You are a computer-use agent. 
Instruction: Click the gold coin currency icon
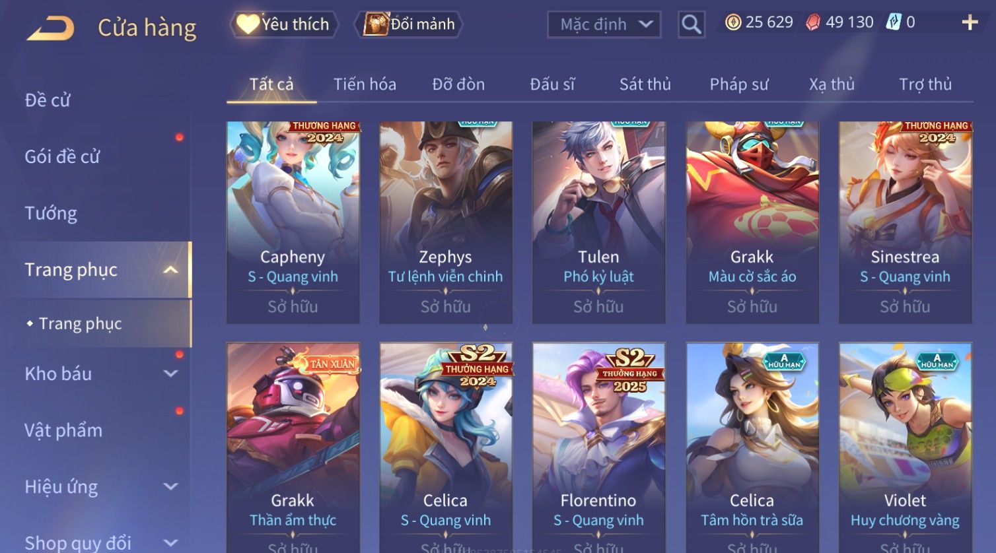733,22
